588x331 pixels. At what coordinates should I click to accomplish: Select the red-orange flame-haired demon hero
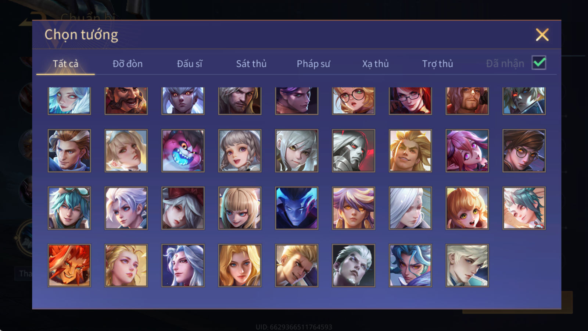[x=69, y=266]
